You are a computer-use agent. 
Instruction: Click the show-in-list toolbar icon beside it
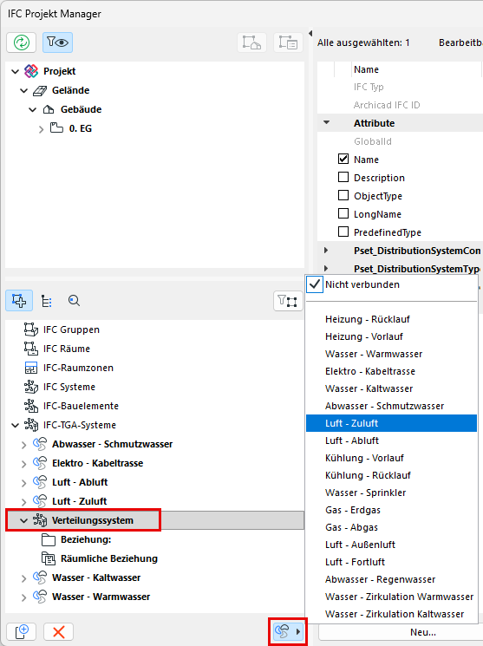coord(288,42)
